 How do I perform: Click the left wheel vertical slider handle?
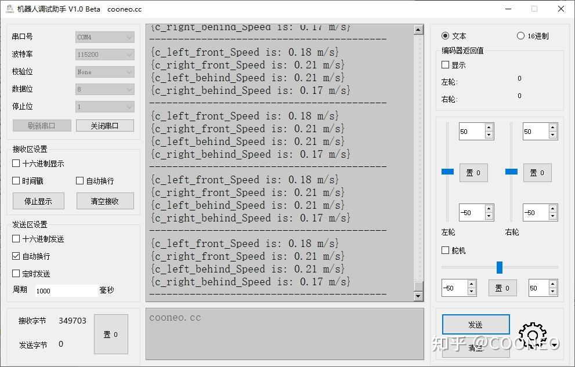point(447,171)
